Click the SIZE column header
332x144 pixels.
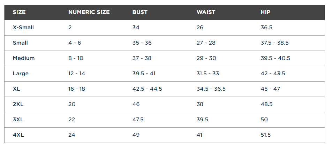click(x=19, y=12)
